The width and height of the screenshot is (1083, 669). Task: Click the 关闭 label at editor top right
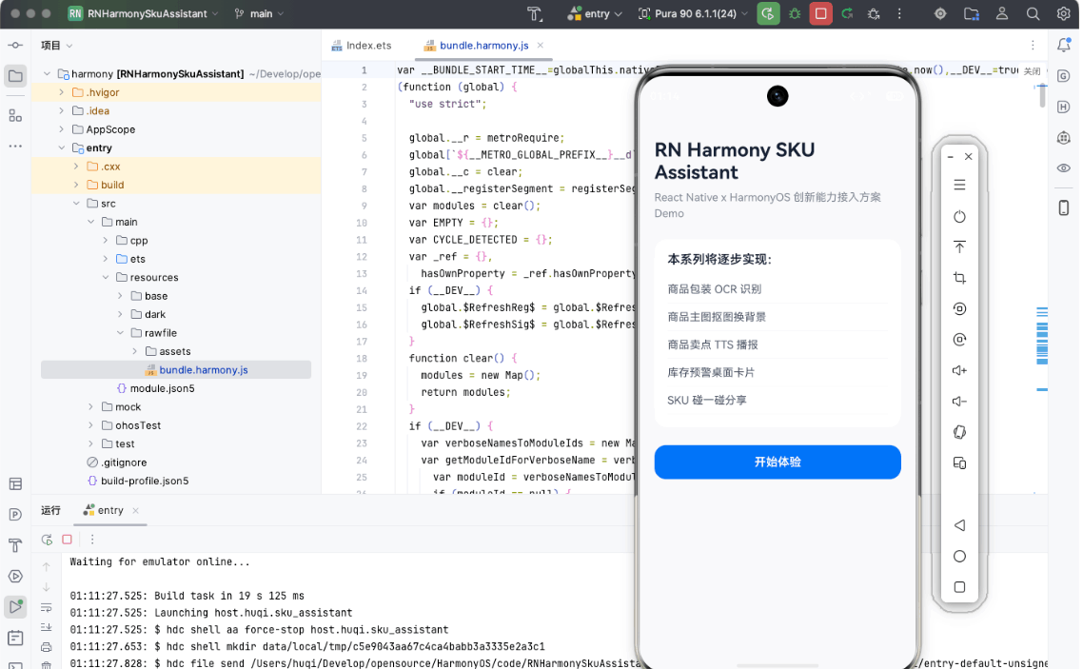[x=1032, y=71]
